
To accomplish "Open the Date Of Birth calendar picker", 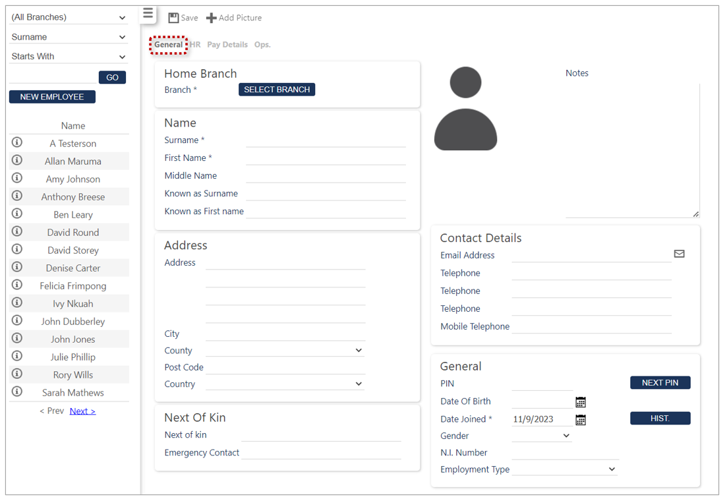I will (581, 402).
